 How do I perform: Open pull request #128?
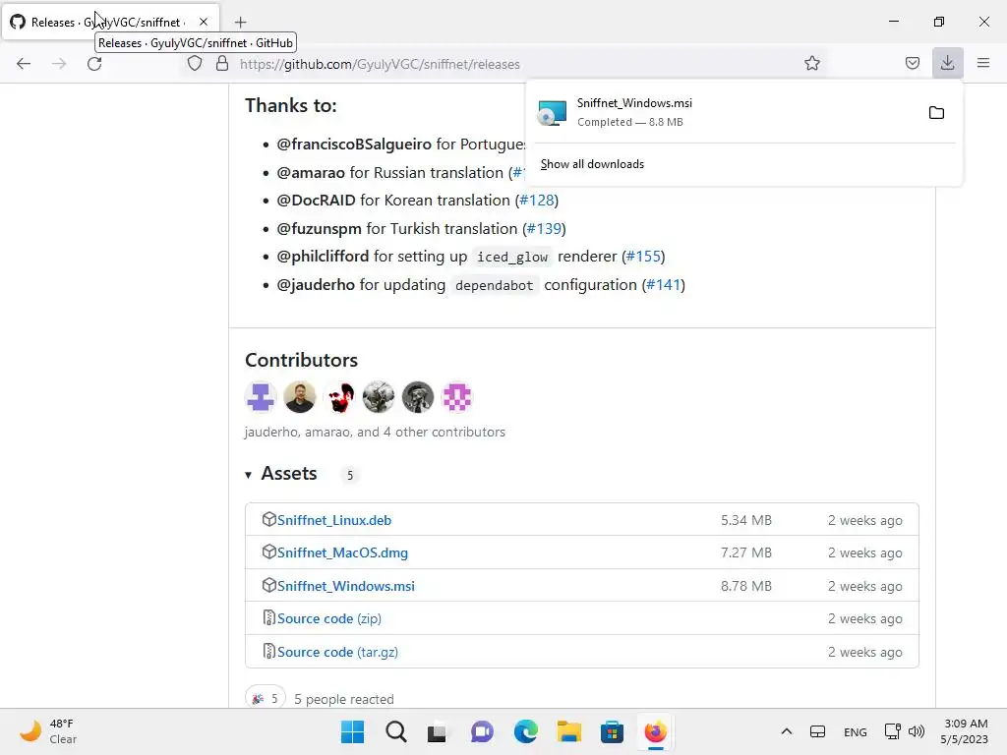(536, 201)
